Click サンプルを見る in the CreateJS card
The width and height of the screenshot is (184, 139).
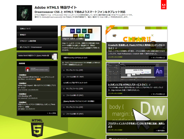click(x=158, y=58)
